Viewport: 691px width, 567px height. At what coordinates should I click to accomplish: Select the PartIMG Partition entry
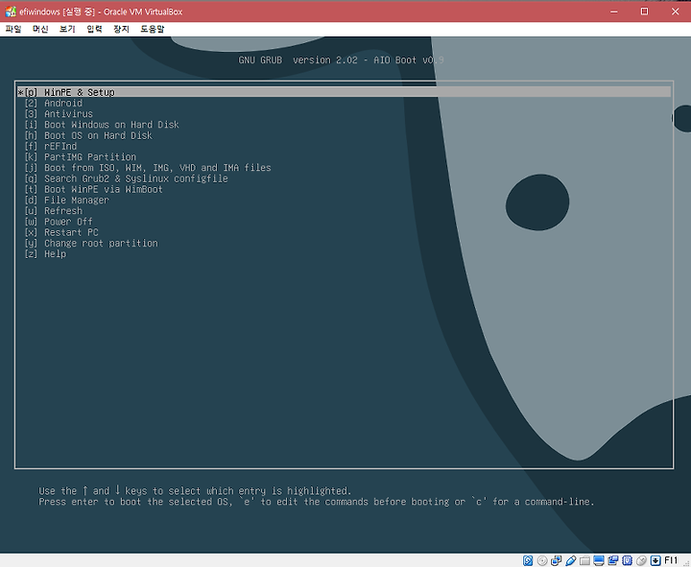click(344, 156)
